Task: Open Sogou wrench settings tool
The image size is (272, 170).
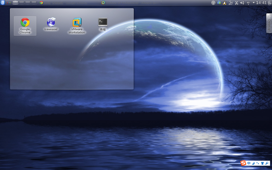Action: pyautogui.click(x=267, y=163)
